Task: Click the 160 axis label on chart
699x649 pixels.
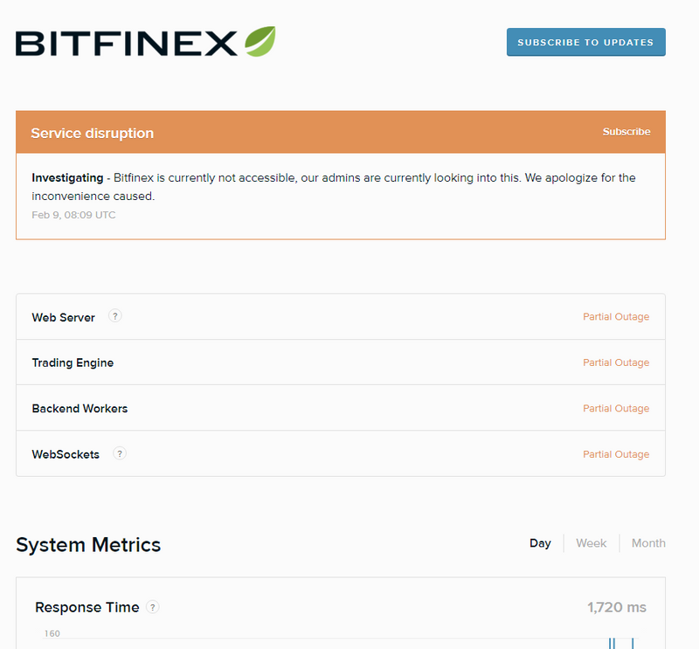Action: 52,633
